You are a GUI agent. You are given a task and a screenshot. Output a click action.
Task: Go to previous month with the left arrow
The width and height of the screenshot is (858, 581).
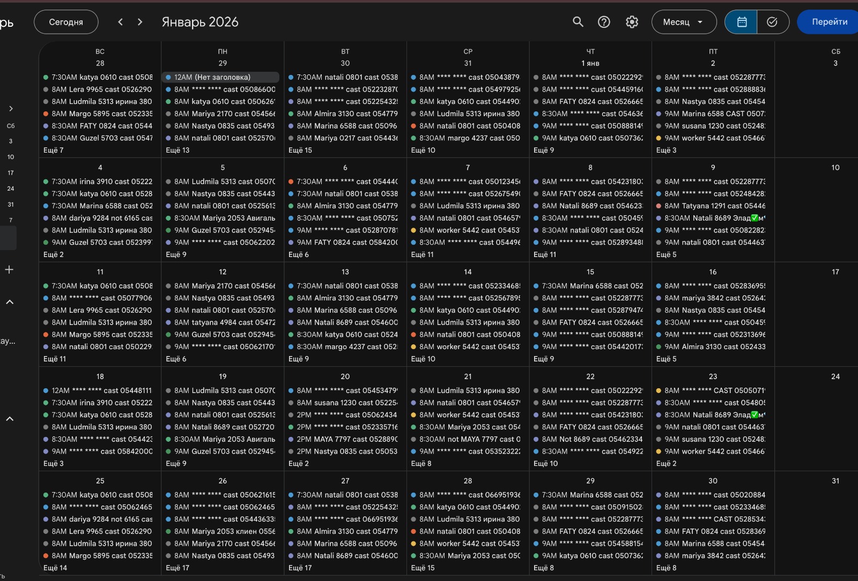coord(121,22)
